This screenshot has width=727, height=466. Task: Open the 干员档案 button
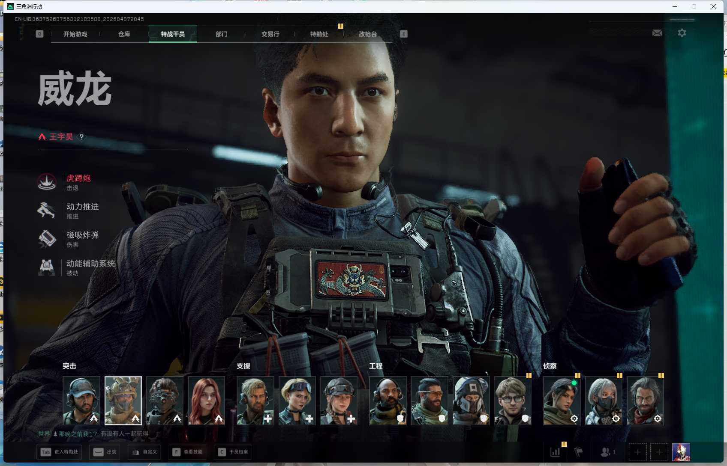[x=233, y=452]
